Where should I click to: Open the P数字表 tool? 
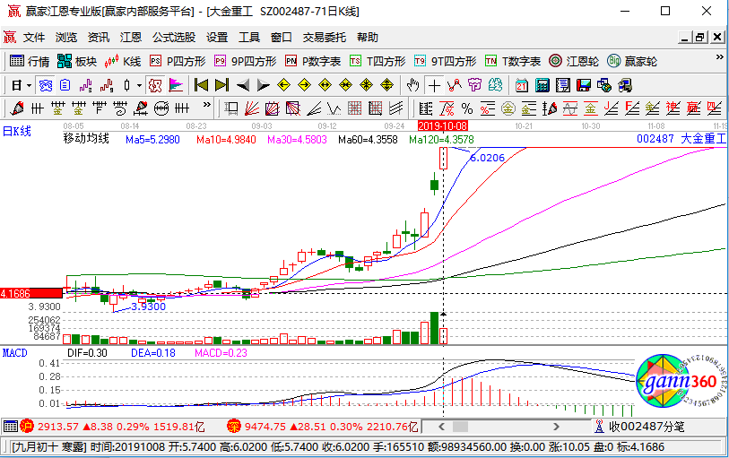tap(313, 61)
